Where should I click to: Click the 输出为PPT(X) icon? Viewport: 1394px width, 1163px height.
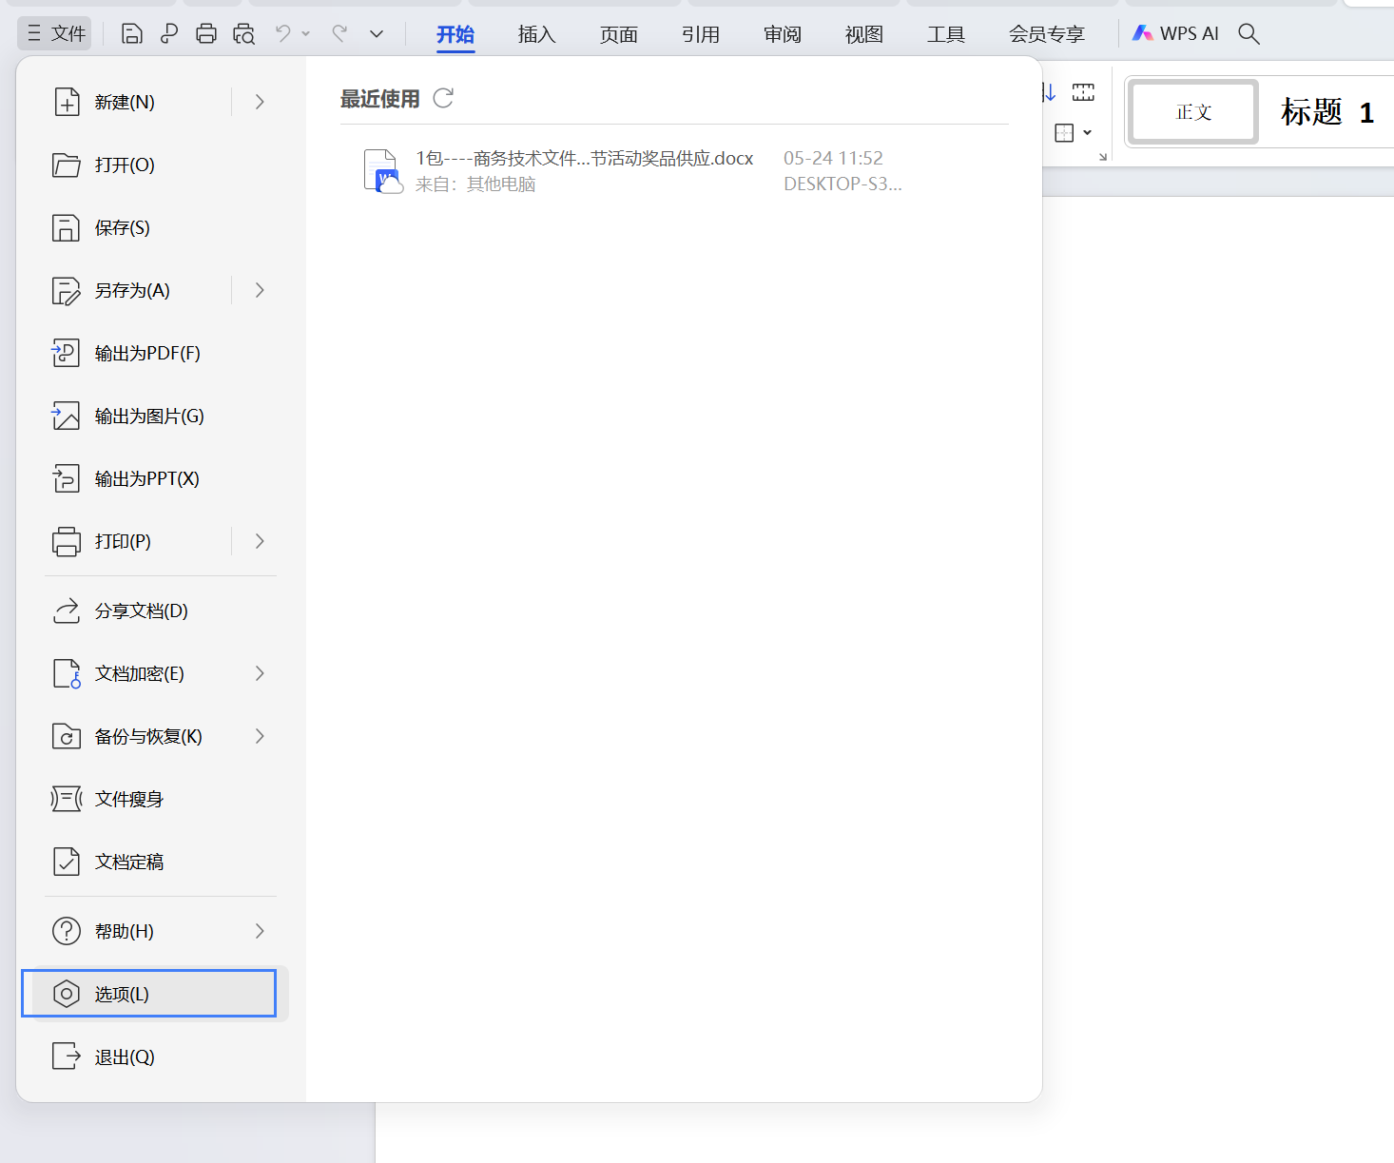coord(66,478)
